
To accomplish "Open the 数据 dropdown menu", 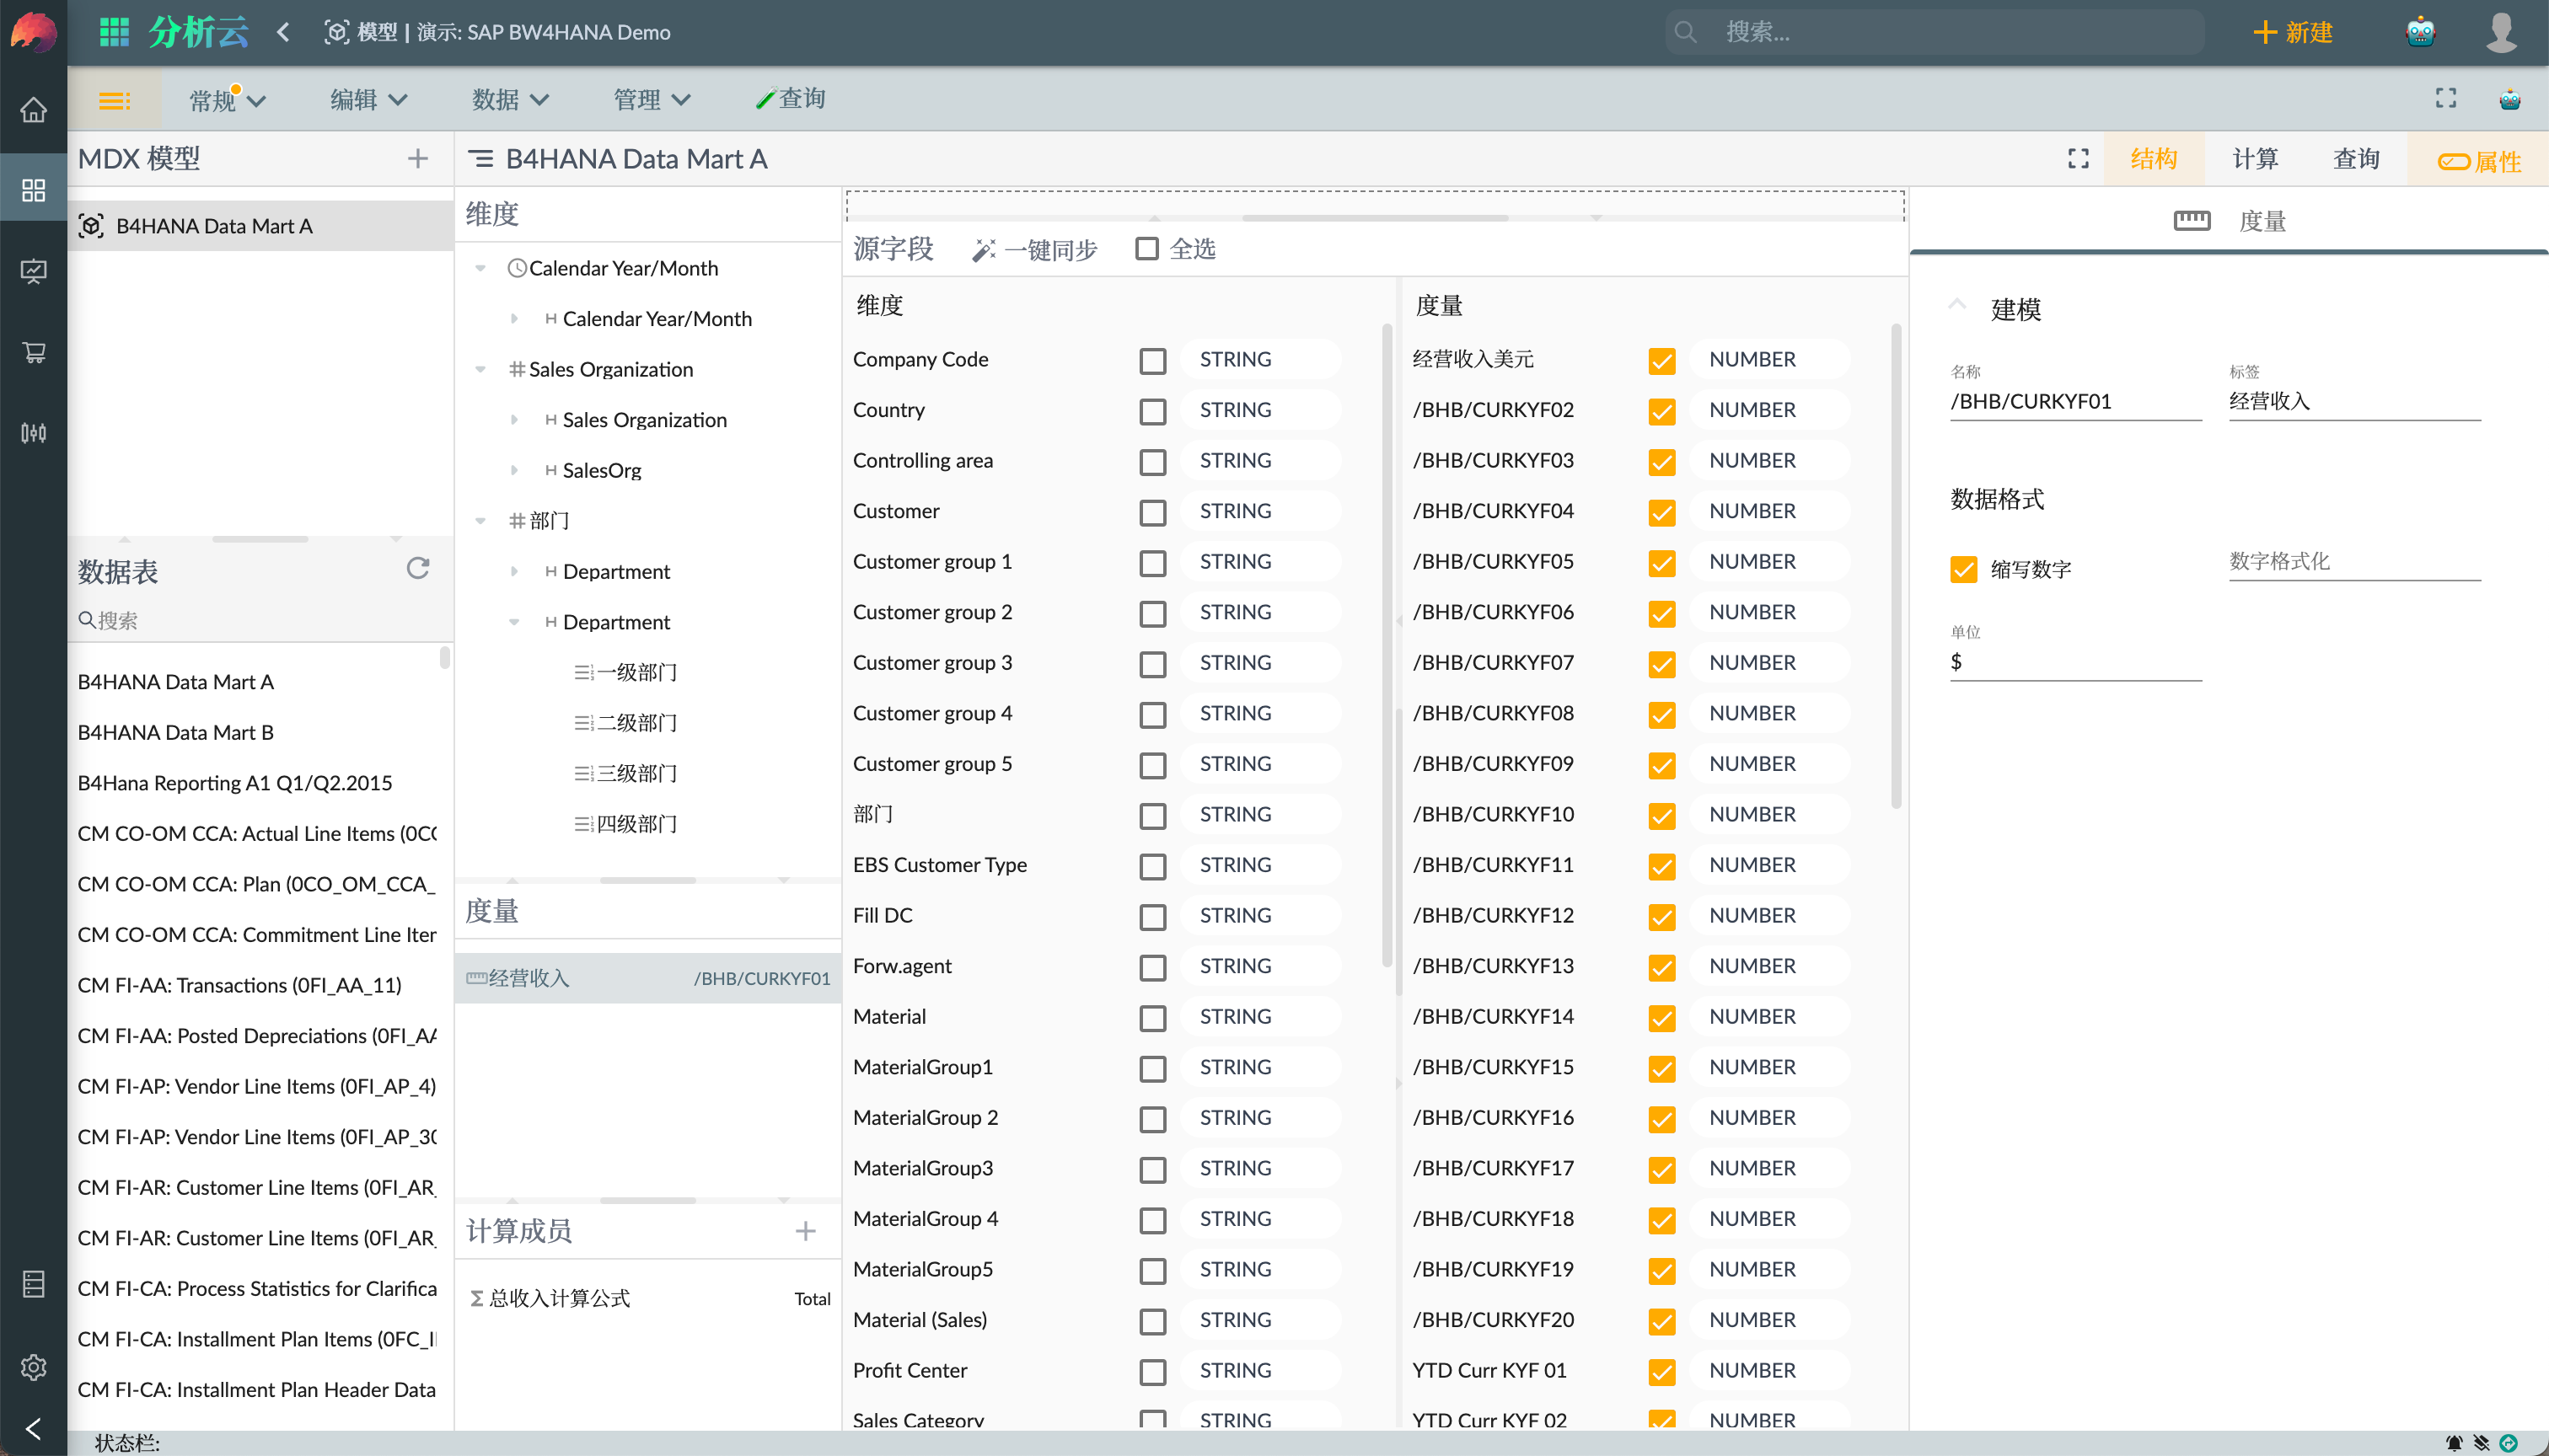I will point(510,99).
